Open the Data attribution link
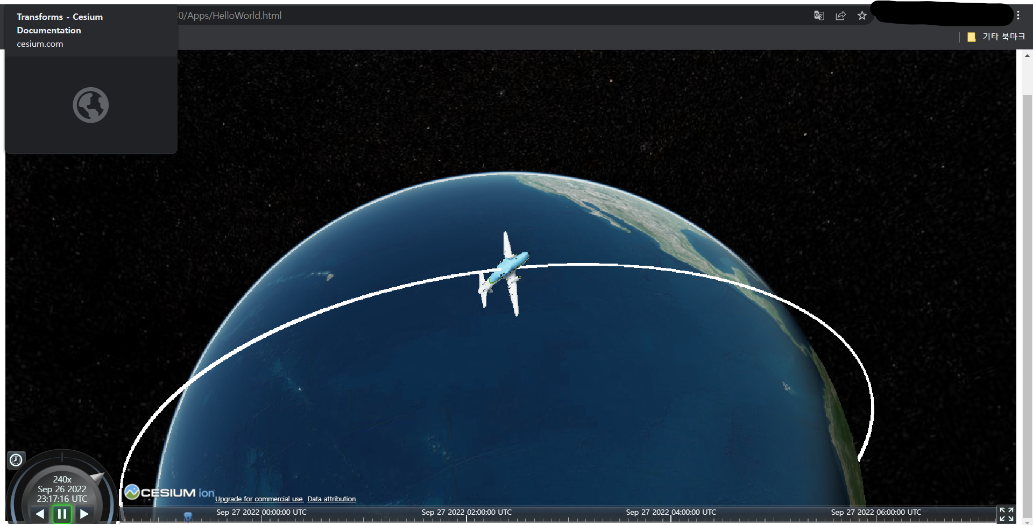The width and height of the screenshot is (1033, 525). pyautogui.click(x=331, y=499)
